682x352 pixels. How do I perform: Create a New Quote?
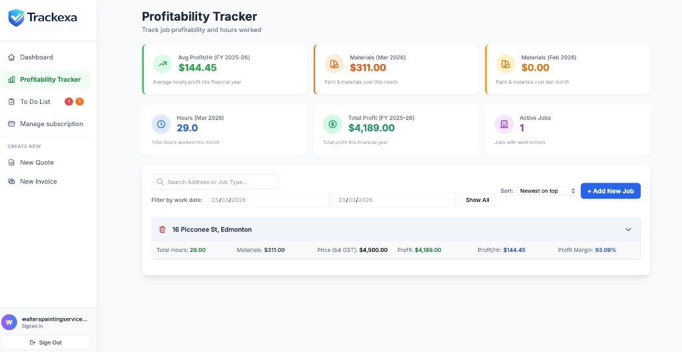point(46,162)
